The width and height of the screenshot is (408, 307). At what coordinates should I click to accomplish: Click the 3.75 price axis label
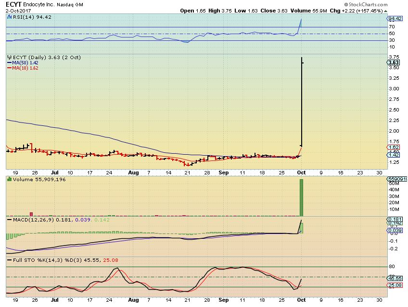pos(394,57)
